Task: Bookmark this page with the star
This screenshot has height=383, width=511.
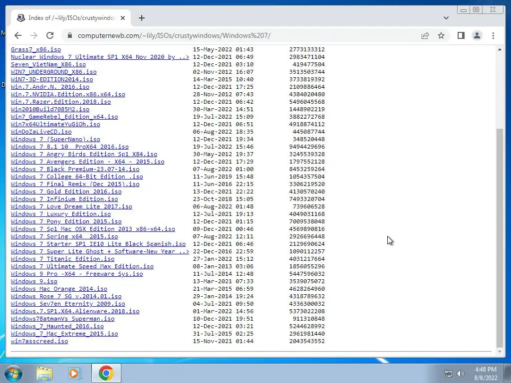Action: 441,35
